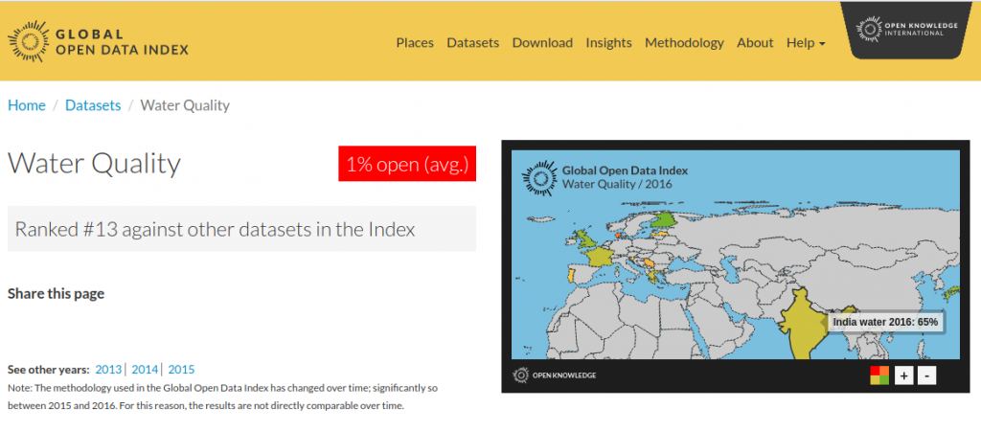Image resolution: width=981 pixels, height=431 pixels.
Task: Click the Global Open Data Index logo
Action: (98, 42)
